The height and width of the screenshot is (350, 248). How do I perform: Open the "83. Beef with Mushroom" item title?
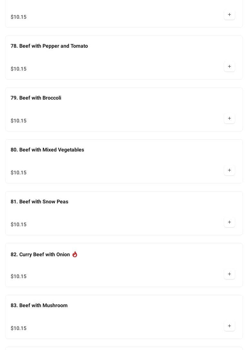point(39,306)
